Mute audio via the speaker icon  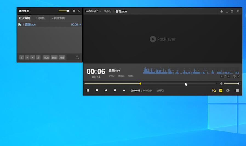click(x=221, y=83)
